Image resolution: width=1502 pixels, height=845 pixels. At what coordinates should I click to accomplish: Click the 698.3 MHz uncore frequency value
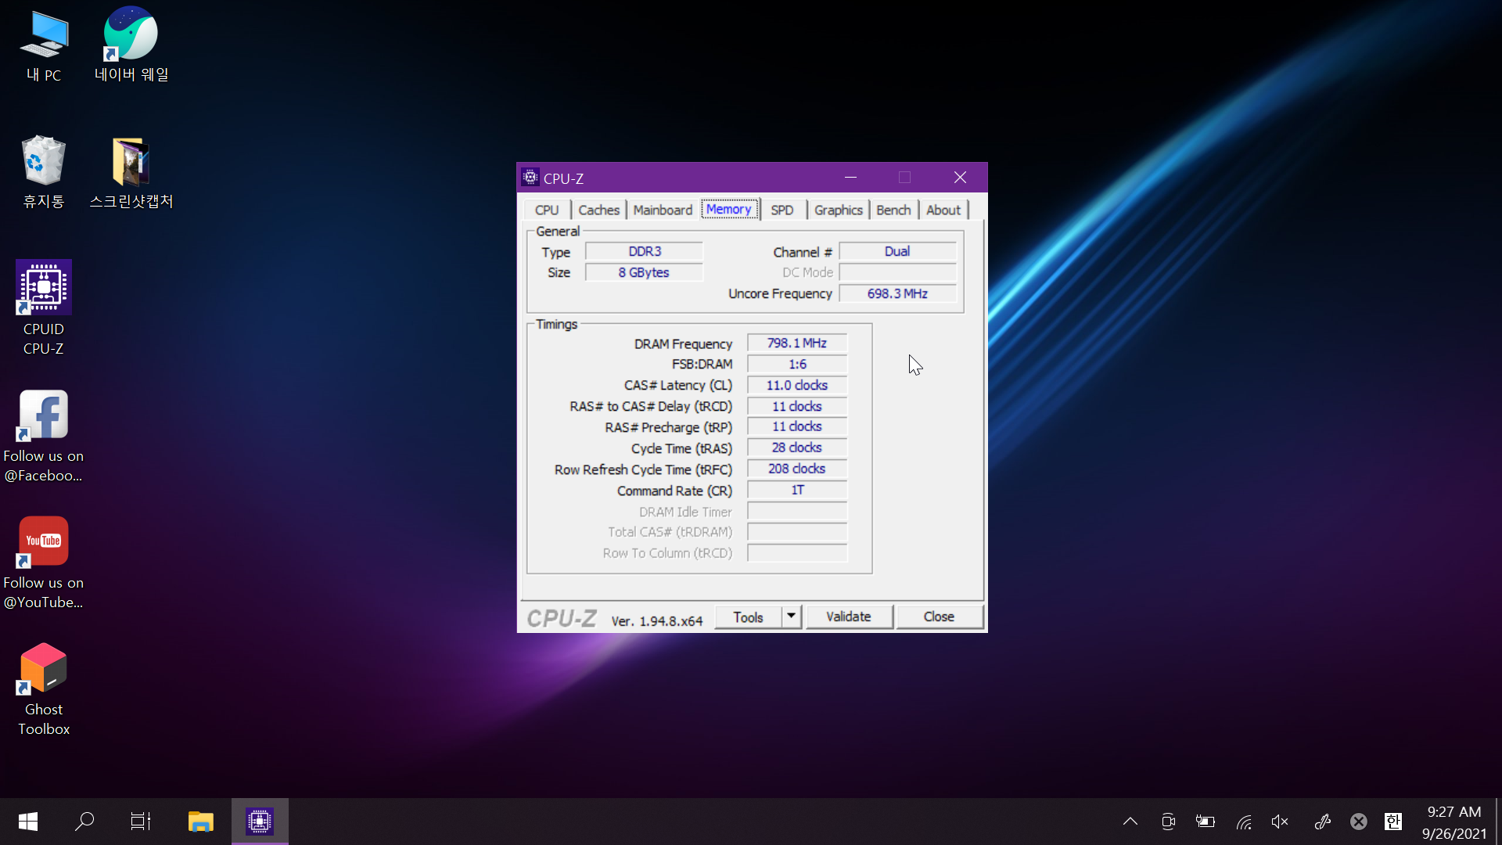(x=897, y=293)
